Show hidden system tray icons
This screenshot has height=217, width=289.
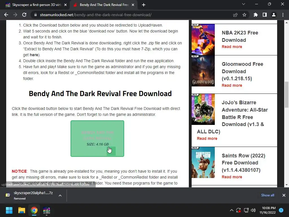tap(232, 210)
